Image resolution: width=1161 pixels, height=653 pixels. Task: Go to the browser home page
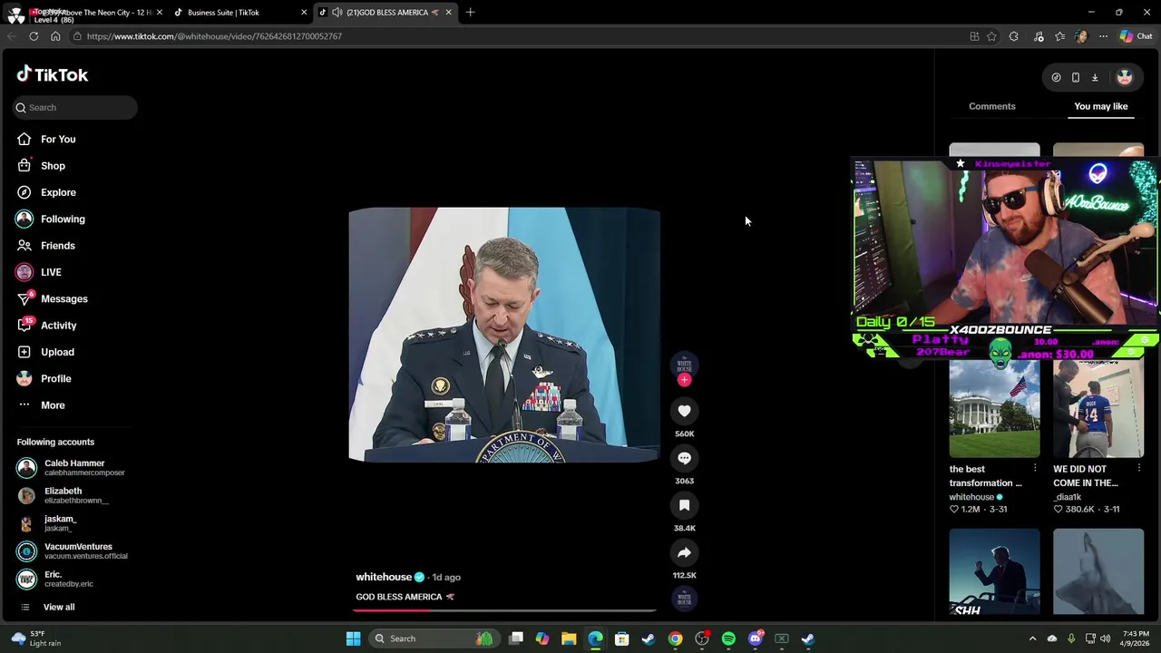click(55, 36)
